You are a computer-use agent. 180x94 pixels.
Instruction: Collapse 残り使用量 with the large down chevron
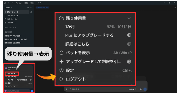(x=129, y=18)
